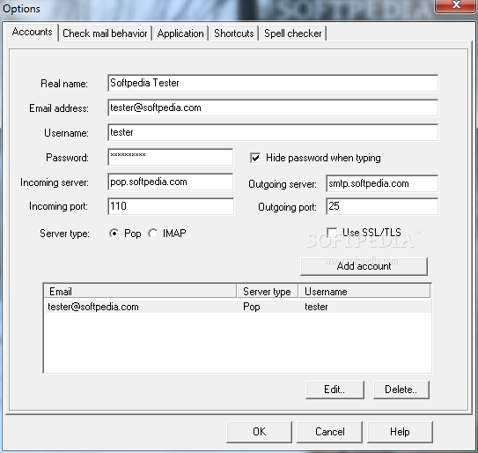
Task: Open the Spell checker tab
Action: pyautogui.click(x=292, y=33)
